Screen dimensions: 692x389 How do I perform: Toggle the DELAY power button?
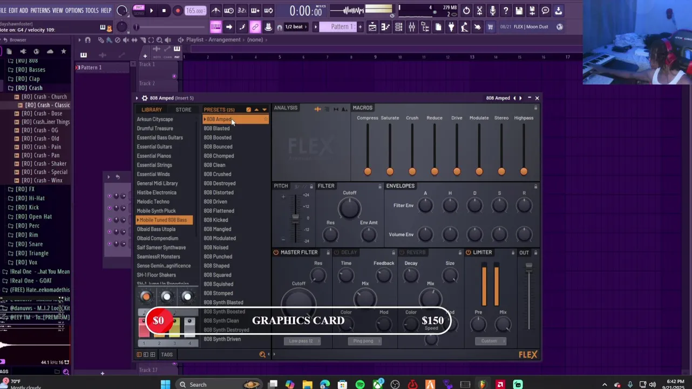pos(336,252)
